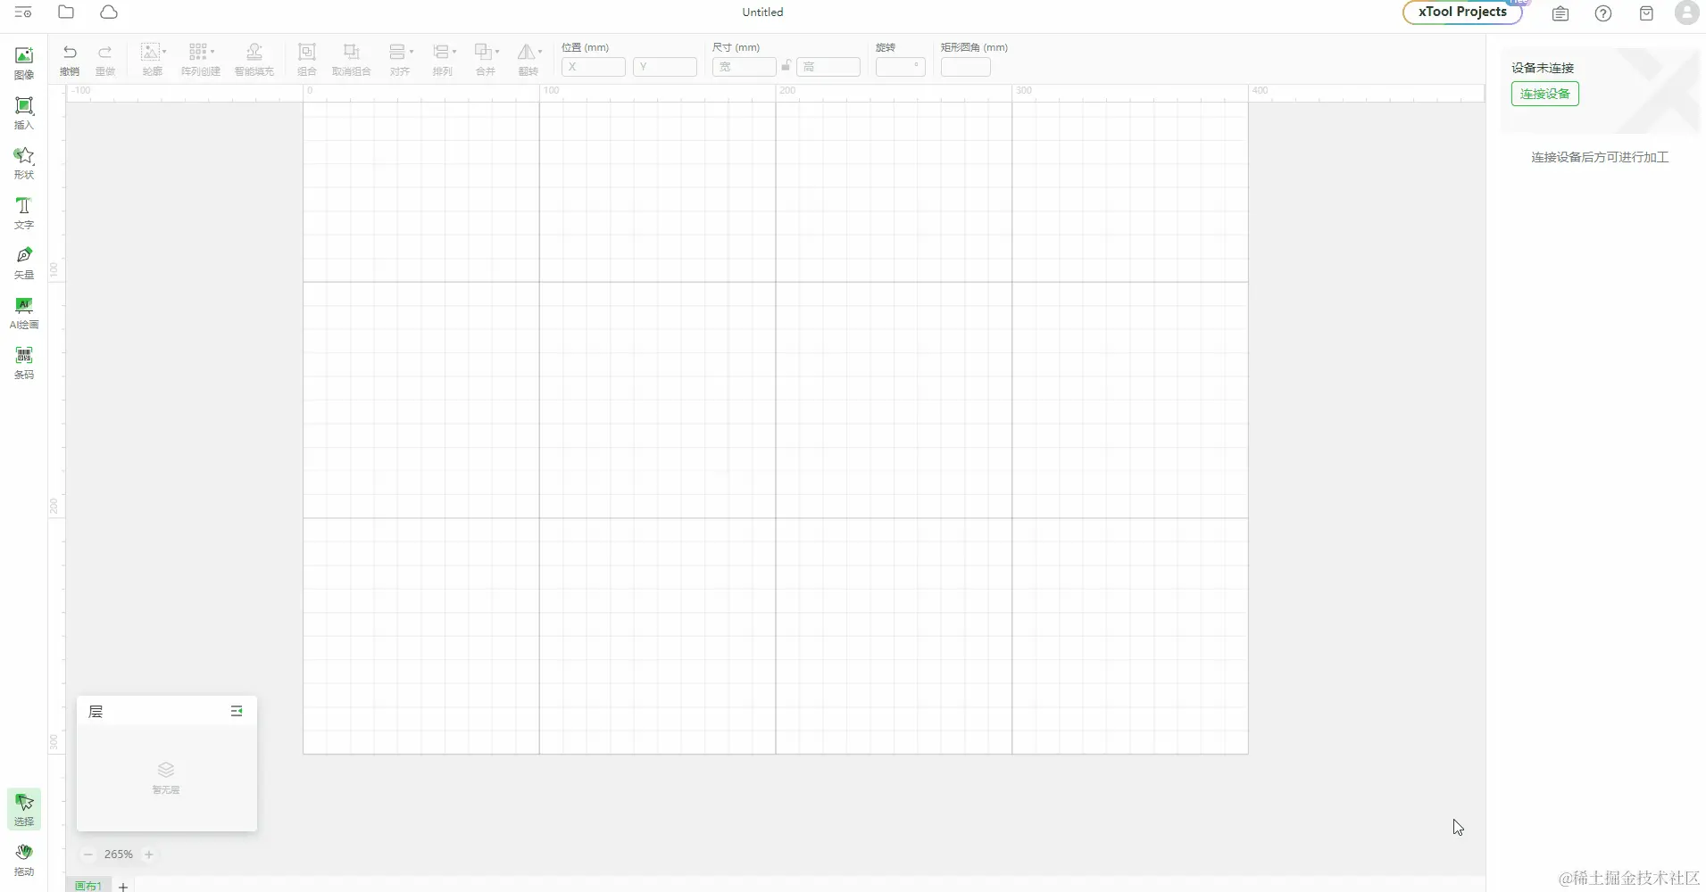Switch to the 选择 selection tool
The image size is (1706, 892).
click(x=24, y=809)
